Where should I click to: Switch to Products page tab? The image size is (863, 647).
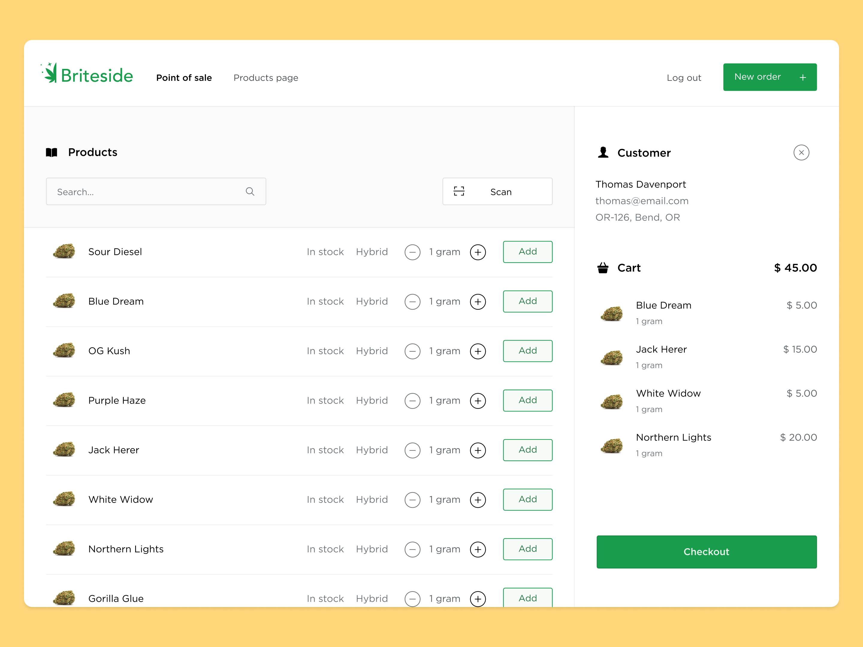pos(266,78)
